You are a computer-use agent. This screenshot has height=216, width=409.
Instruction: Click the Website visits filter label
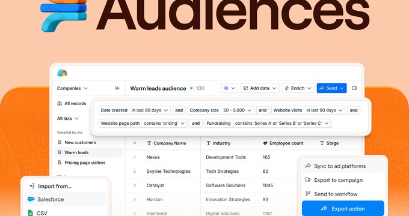288,110
